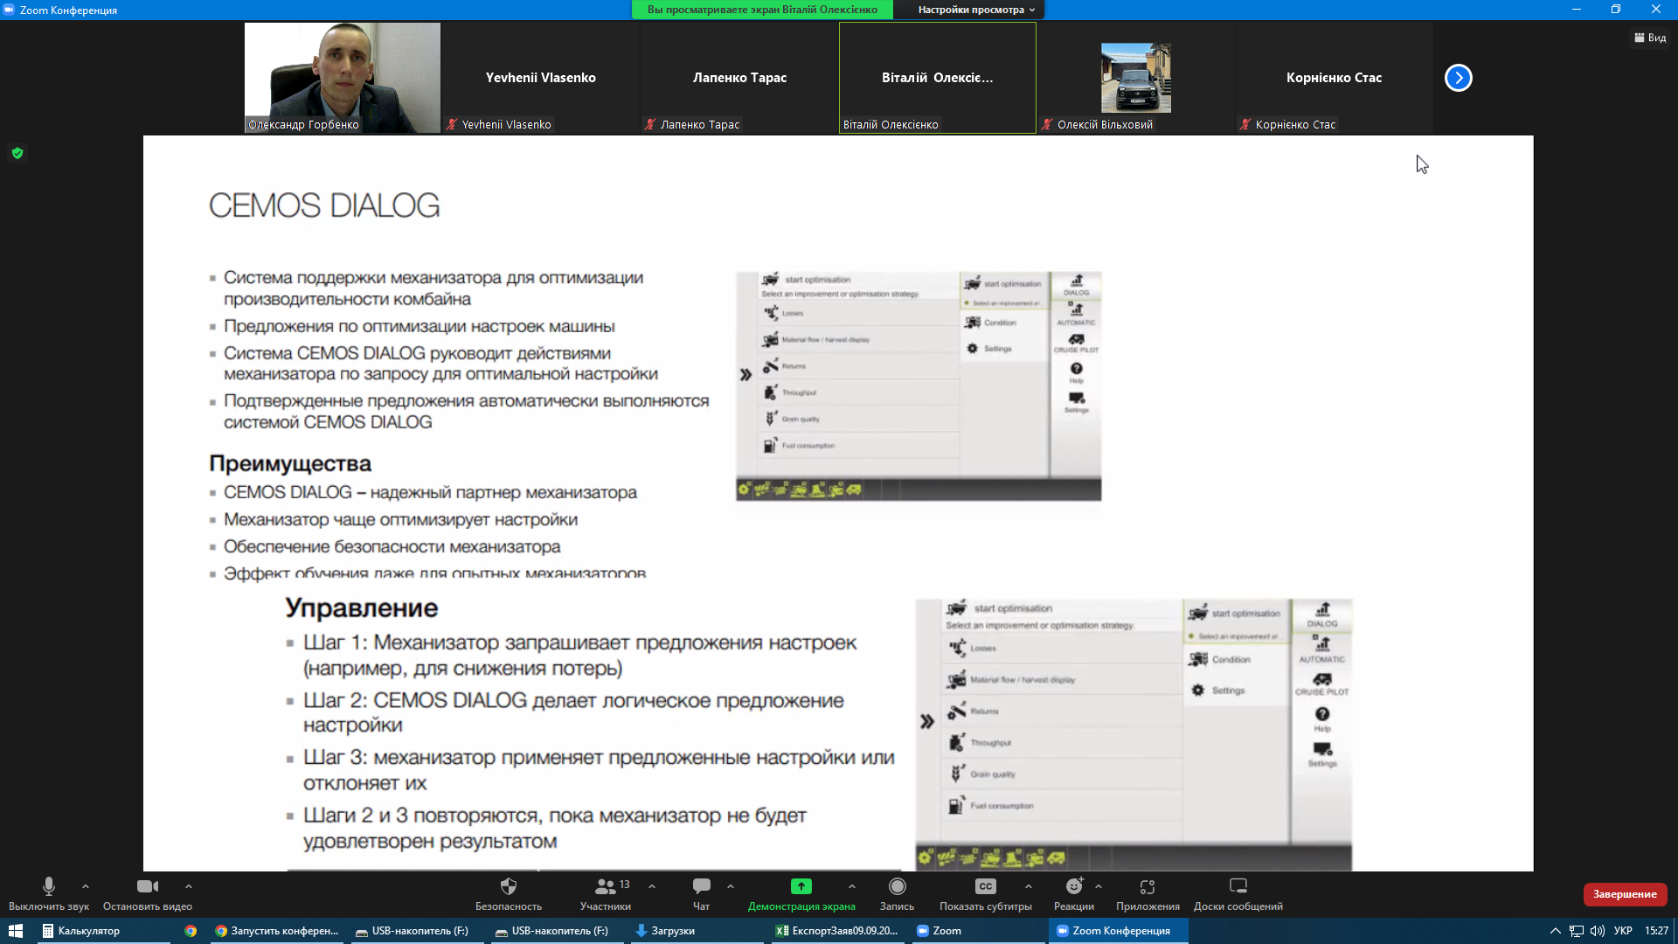
Task: Click the Zoom Конференция title bar icon
Action: (9, 10)
